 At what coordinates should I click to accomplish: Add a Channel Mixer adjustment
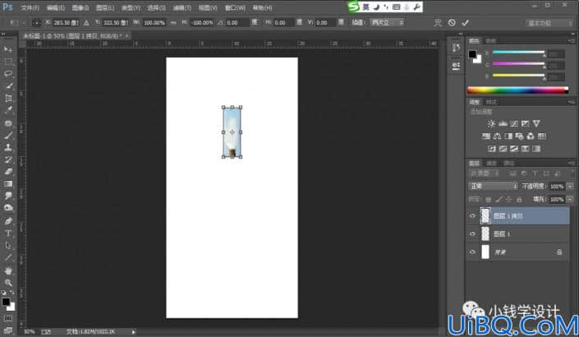(531, 136)
